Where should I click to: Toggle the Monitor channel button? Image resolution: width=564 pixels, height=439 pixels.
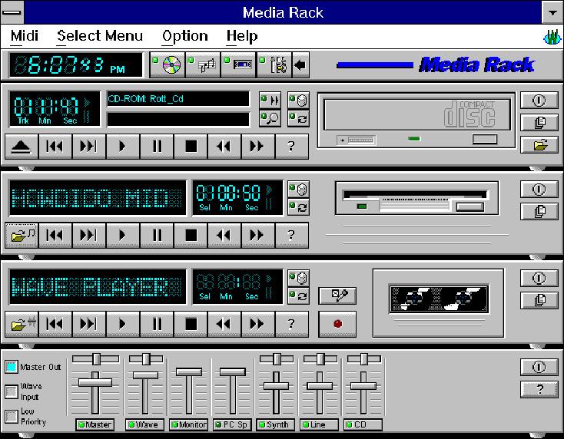189,424
